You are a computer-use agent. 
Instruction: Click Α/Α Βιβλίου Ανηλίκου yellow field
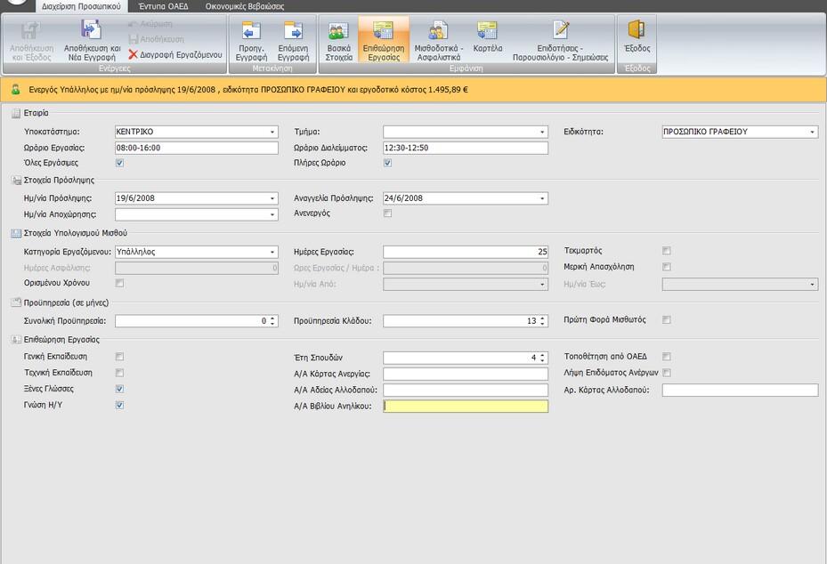point(466,406)
